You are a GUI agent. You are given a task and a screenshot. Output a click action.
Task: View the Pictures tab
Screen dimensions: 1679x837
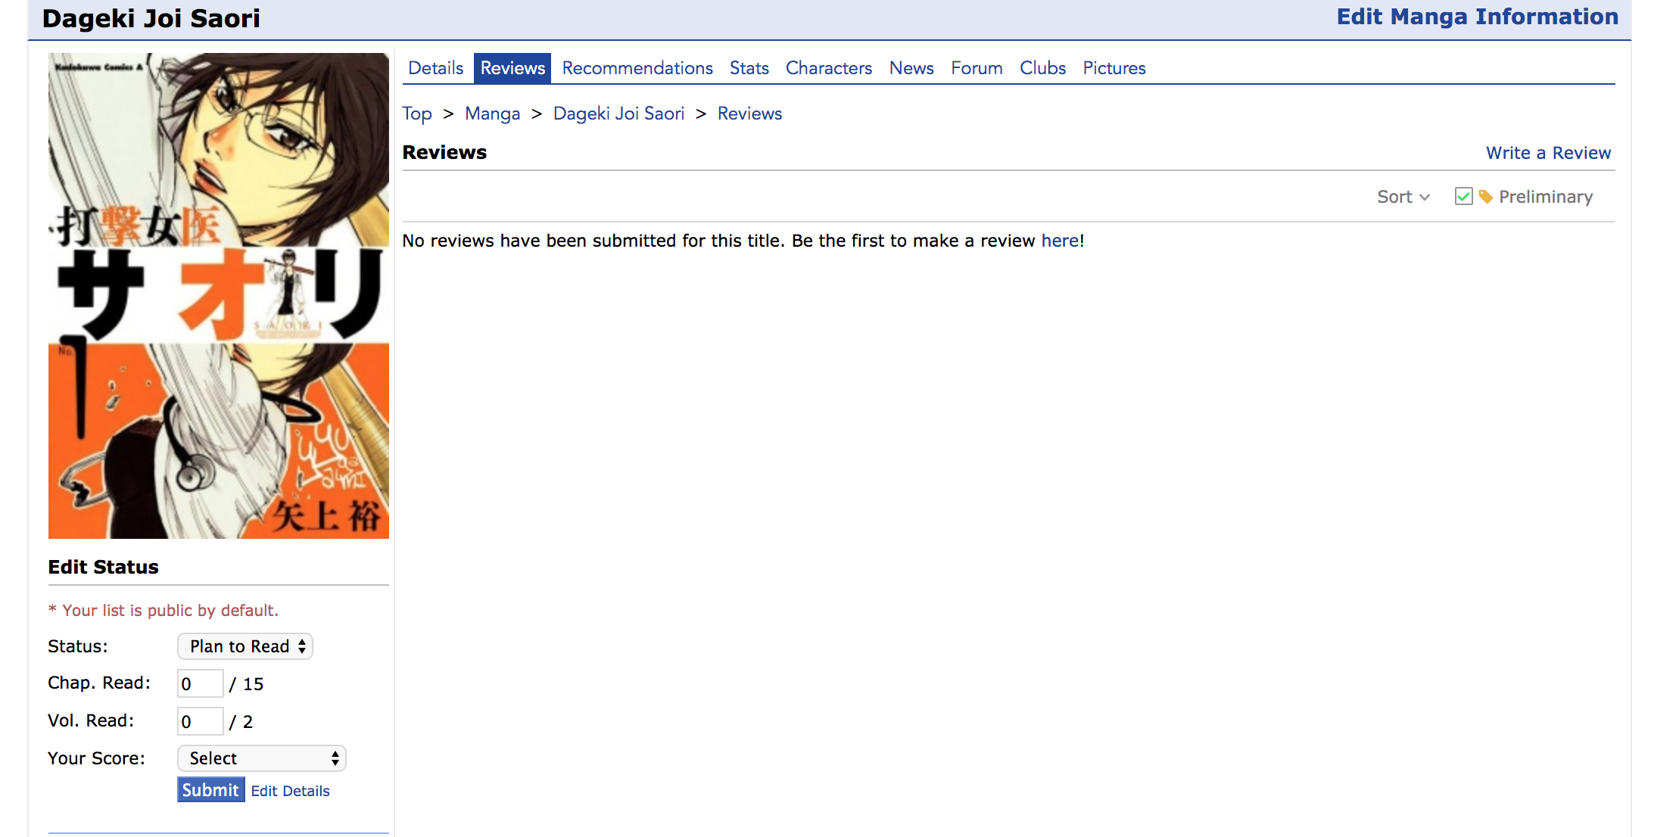pos(1114,68)
